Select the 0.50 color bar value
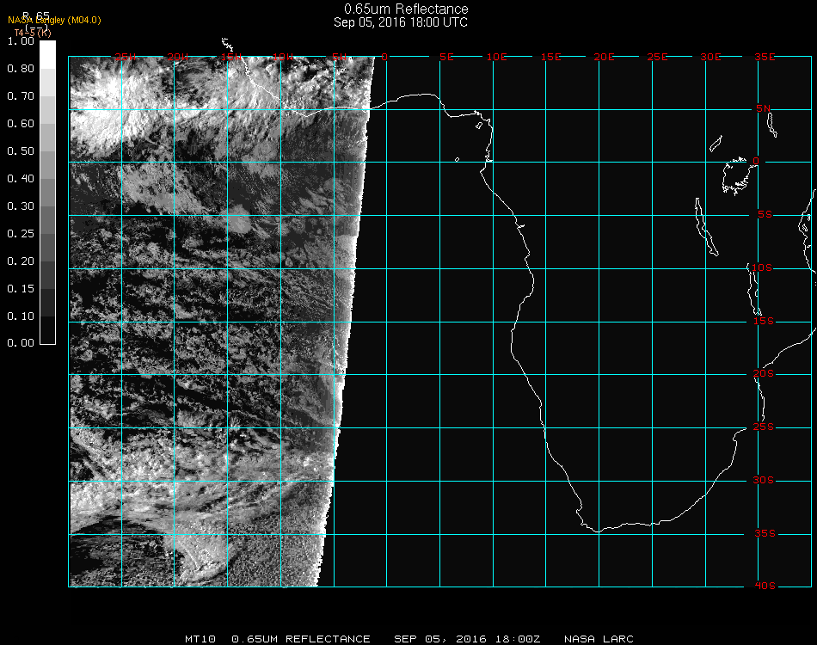Viewport: 817px width, 645px height. pos(21,151)
